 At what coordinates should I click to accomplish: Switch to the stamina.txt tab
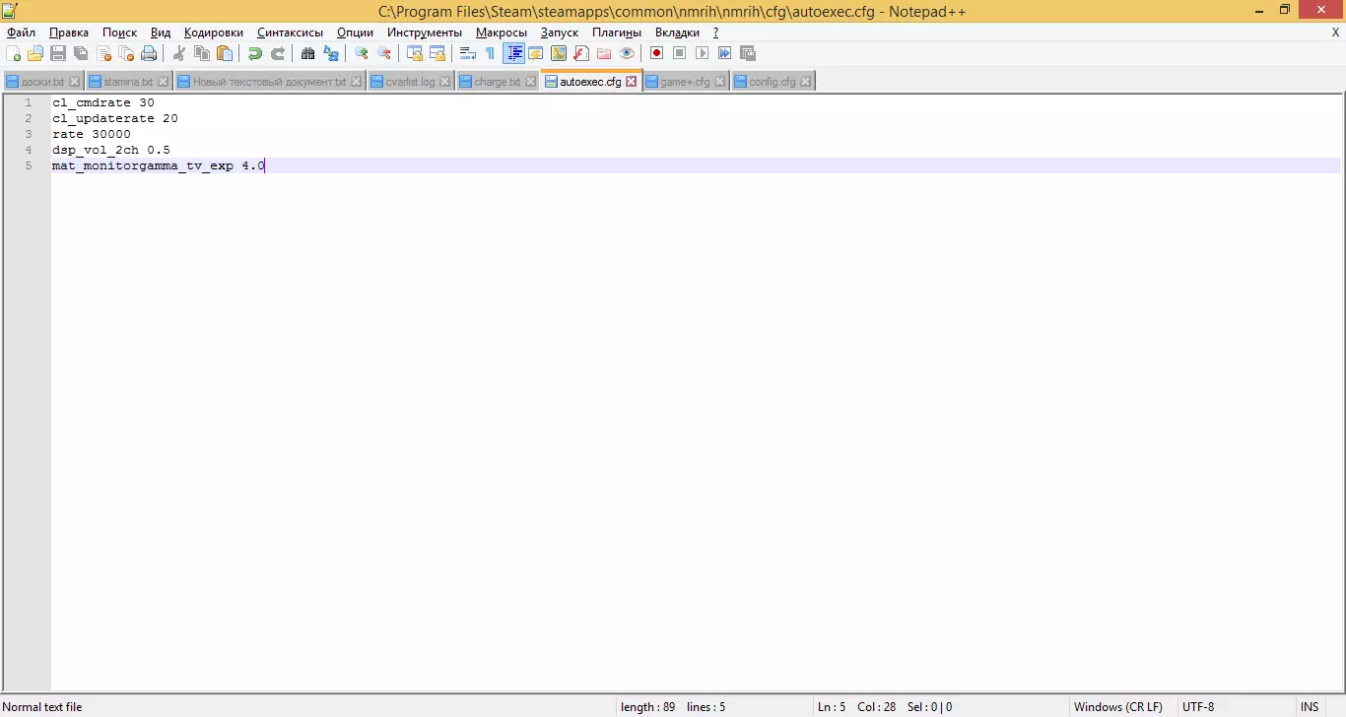(128, 82)
